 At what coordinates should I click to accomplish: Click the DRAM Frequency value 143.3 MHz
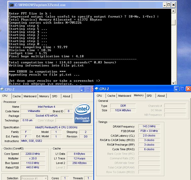[149, 126]
